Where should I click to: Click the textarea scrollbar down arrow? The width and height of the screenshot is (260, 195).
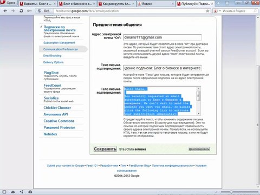198,114
